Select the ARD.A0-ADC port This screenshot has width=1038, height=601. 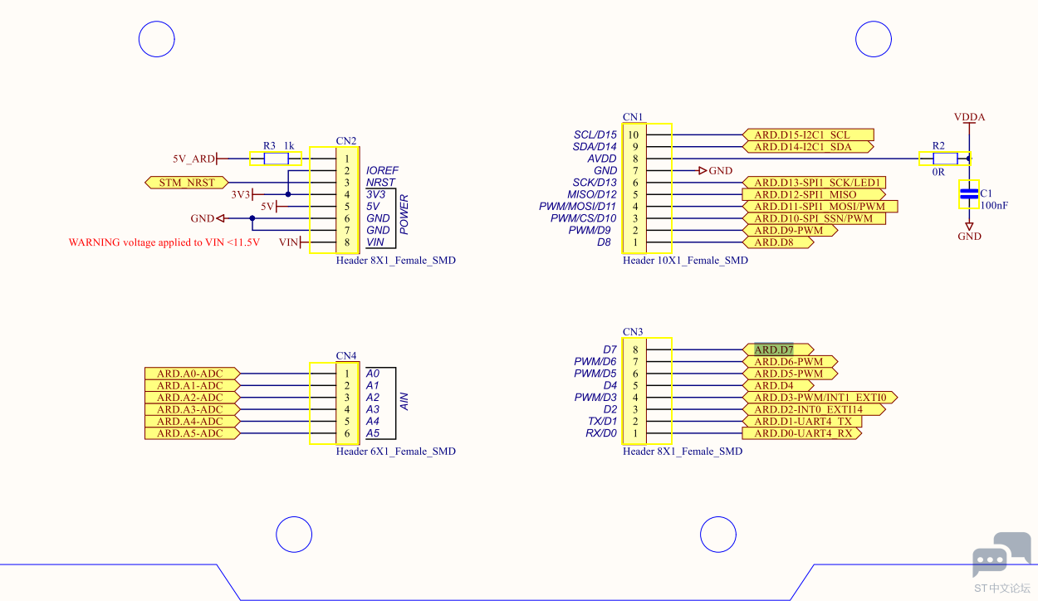coord(193,374)
